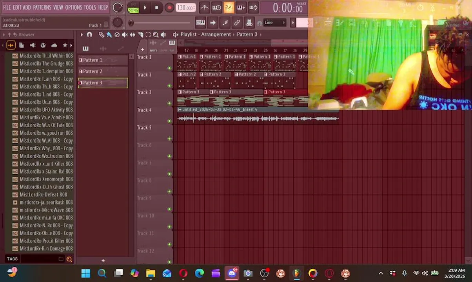Open the browser cloud tab icon
The image size is (472, 282).
tap(54, 45)
